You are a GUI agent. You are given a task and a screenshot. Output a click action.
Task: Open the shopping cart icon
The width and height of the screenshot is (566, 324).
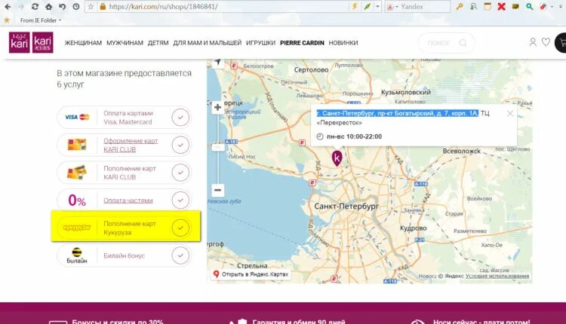[x=561, y=42]
